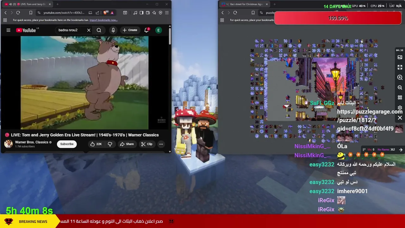Switch to Vaci street for Christmas Jigsaw tab
Viewport: 405px width, 228px height.
[245, 4]
